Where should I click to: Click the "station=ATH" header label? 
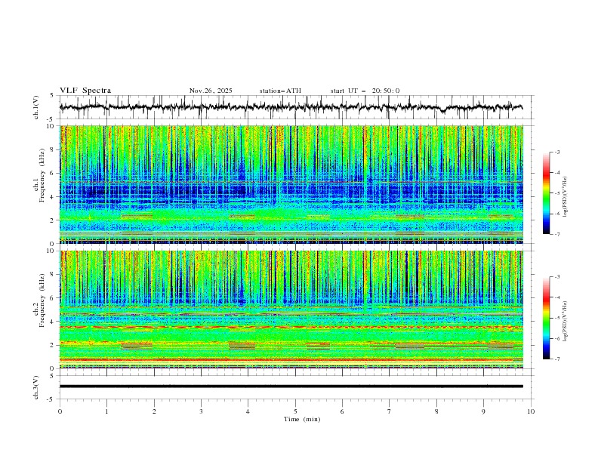pyautogui.click(x=280, y=91)
